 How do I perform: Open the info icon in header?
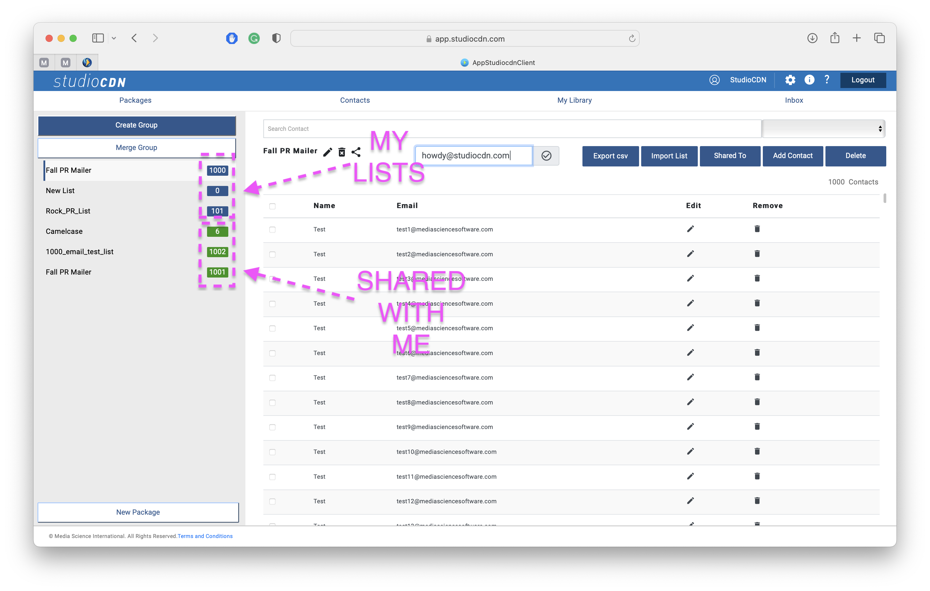(809, 80)
